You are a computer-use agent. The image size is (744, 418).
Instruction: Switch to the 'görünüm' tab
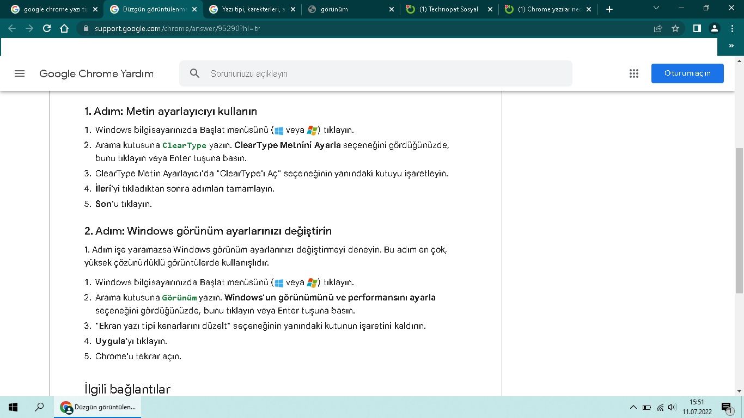pyautogui.click(x=350, y=9)
